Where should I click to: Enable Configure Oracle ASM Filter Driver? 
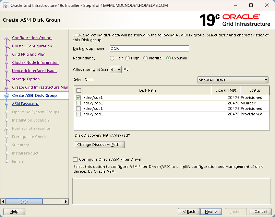pyautogui.click(x=75, y=159)
